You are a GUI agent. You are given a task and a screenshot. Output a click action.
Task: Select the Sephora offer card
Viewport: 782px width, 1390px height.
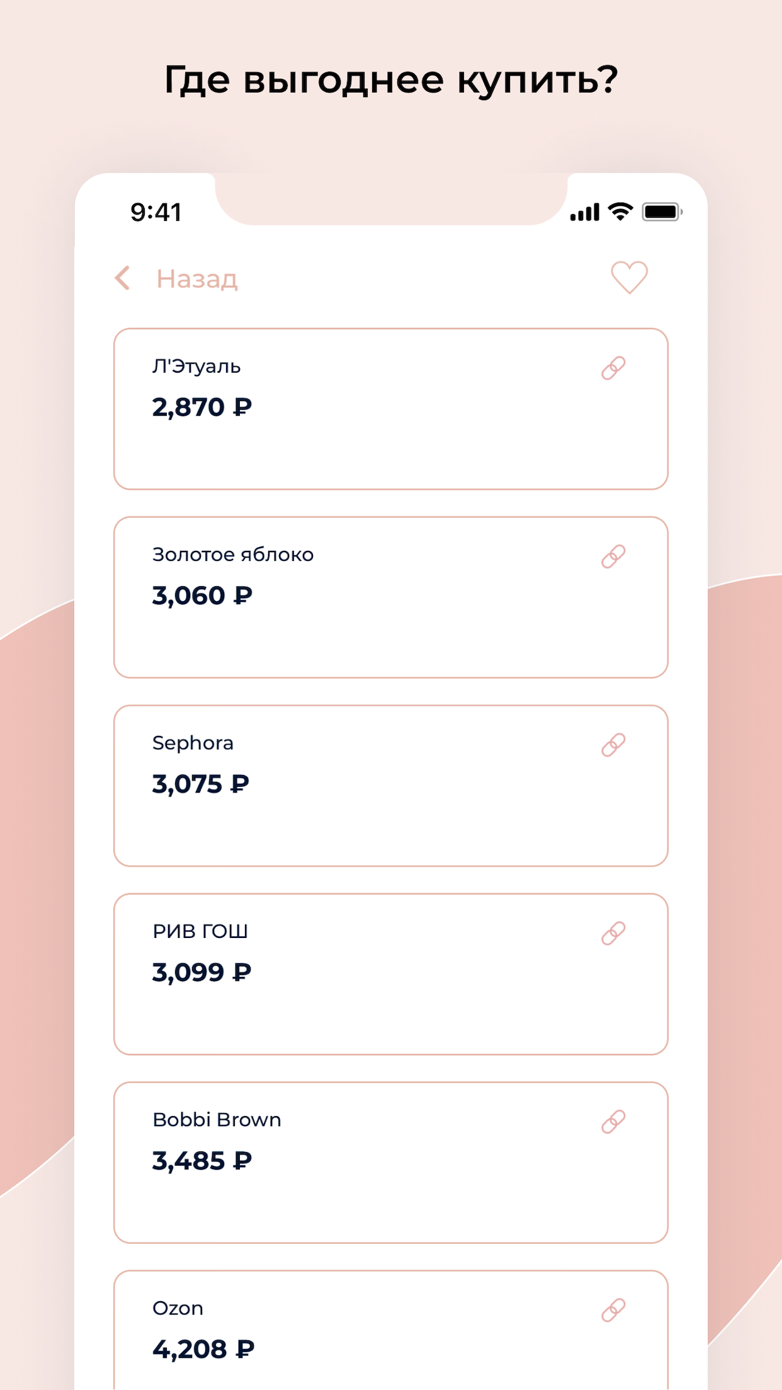pos(390,818)
